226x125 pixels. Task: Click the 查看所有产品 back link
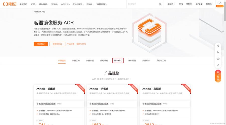click(39, 12)
